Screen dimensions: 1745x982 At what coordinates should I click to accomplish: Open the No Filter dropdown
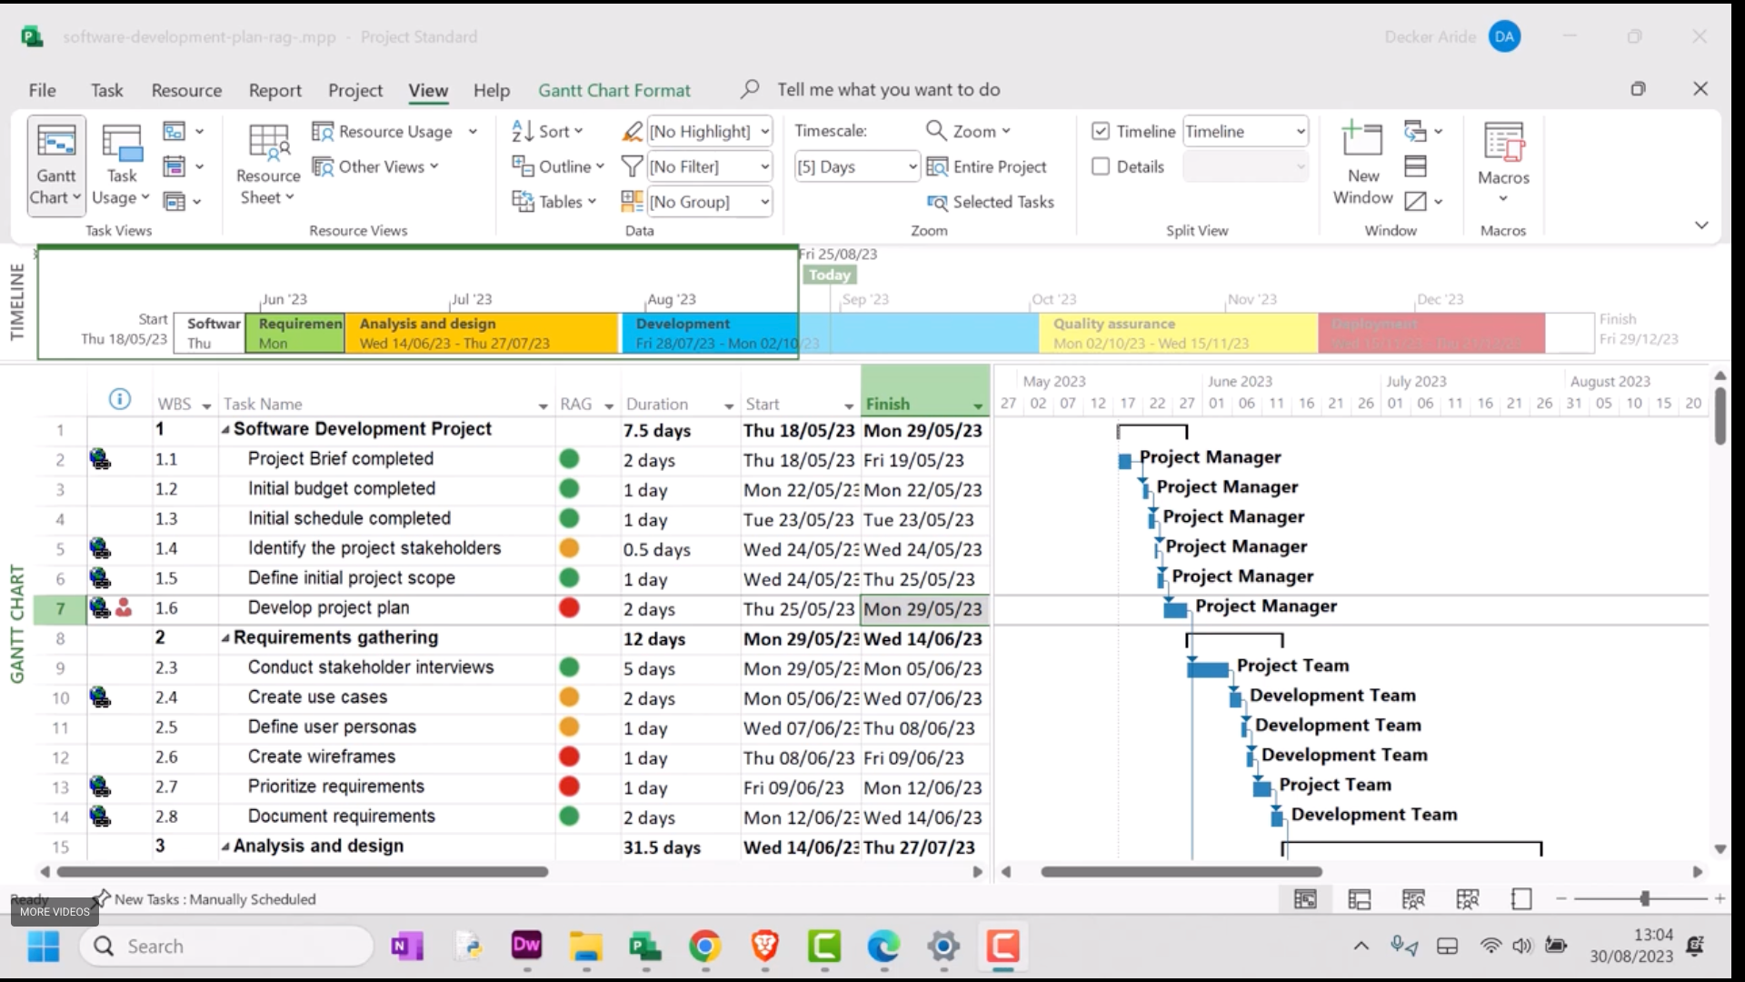click(x=764, y=167)
